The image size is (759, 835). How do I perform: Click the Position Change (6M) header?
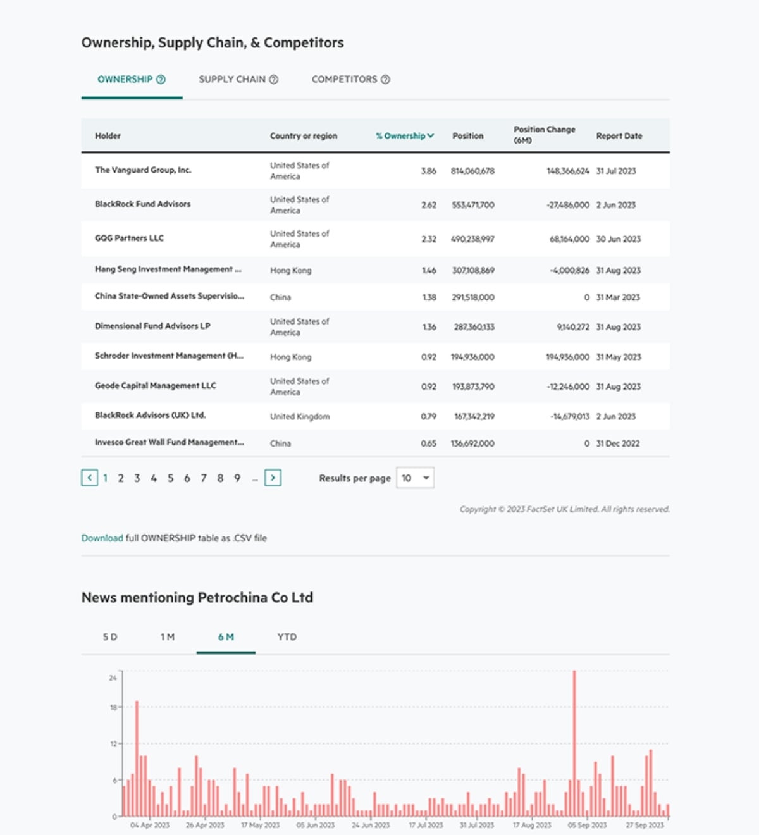pyautogui.click(x=545, y=135)
